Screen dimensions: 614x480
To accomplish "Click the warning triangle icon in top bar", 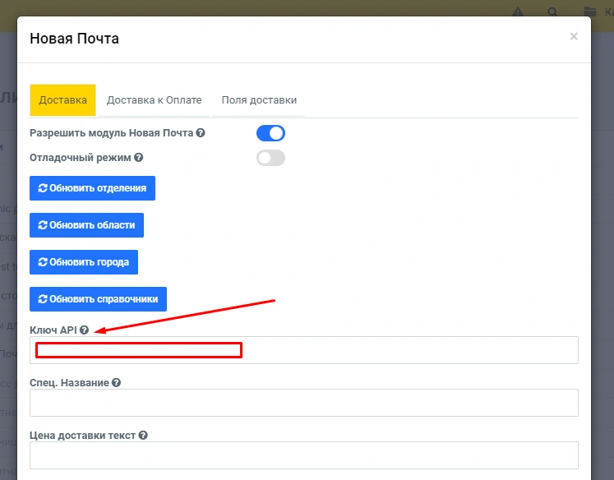I will point(518,12).
